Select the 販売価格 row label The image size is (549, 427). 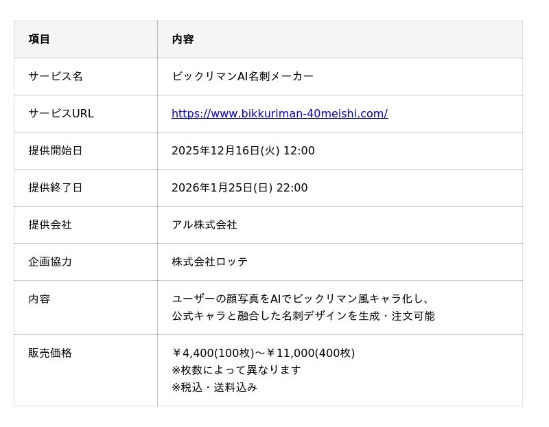[x=50, y=353]
